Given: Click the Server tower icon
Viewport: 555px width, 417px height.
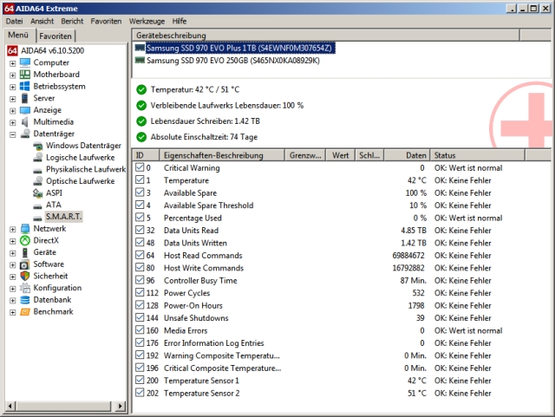Looking at the screenshot, I should 25,98.
